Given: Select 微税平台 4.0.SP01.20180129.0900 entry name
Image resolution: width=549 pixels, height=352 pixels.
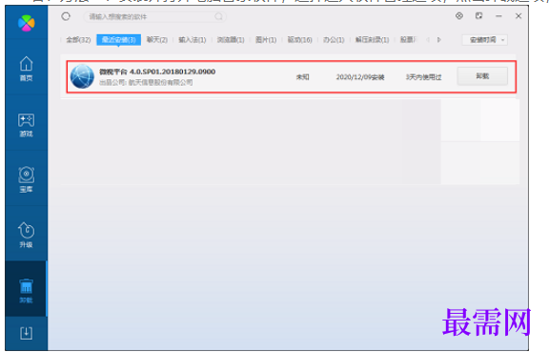Looking at the screenshot, I should [157, 72].
